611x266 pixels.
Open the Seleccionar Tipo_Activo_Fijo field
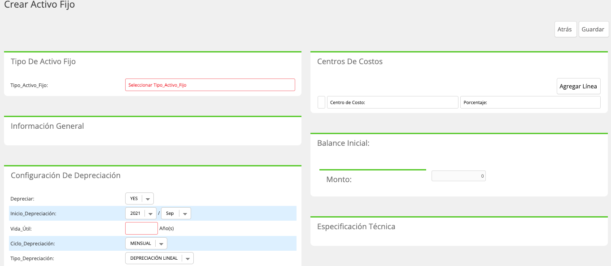210,85
